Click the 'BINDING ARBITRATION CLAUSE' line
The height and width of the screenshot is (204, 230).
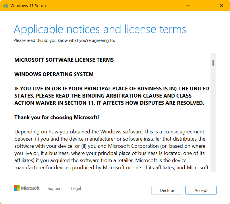[103, 96]
